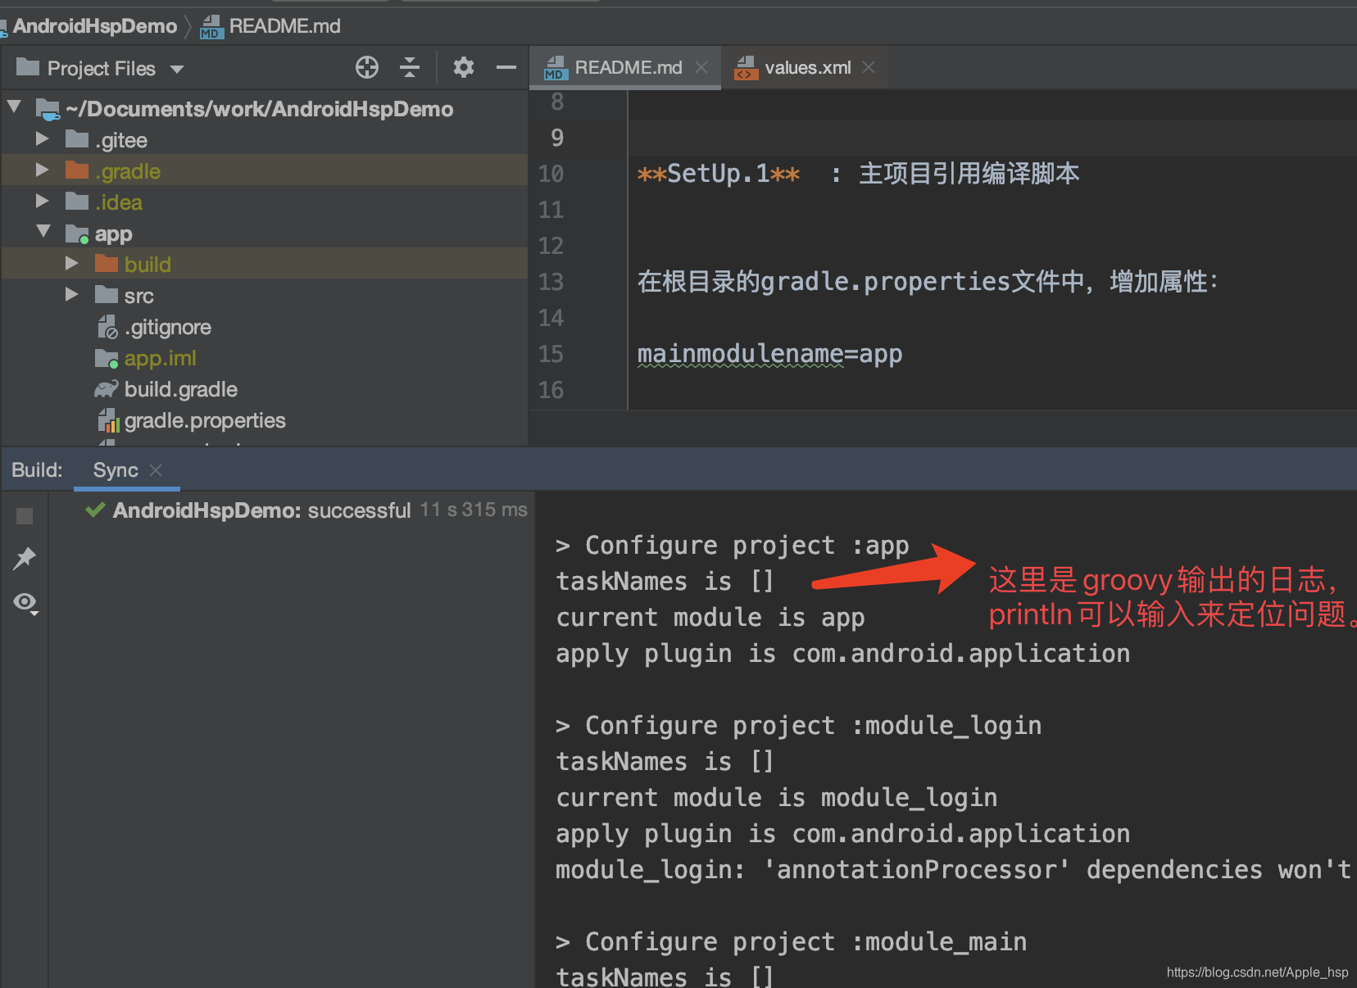Select gradle.properties in the project tree
1357x988 pixels.
point(205,420)
